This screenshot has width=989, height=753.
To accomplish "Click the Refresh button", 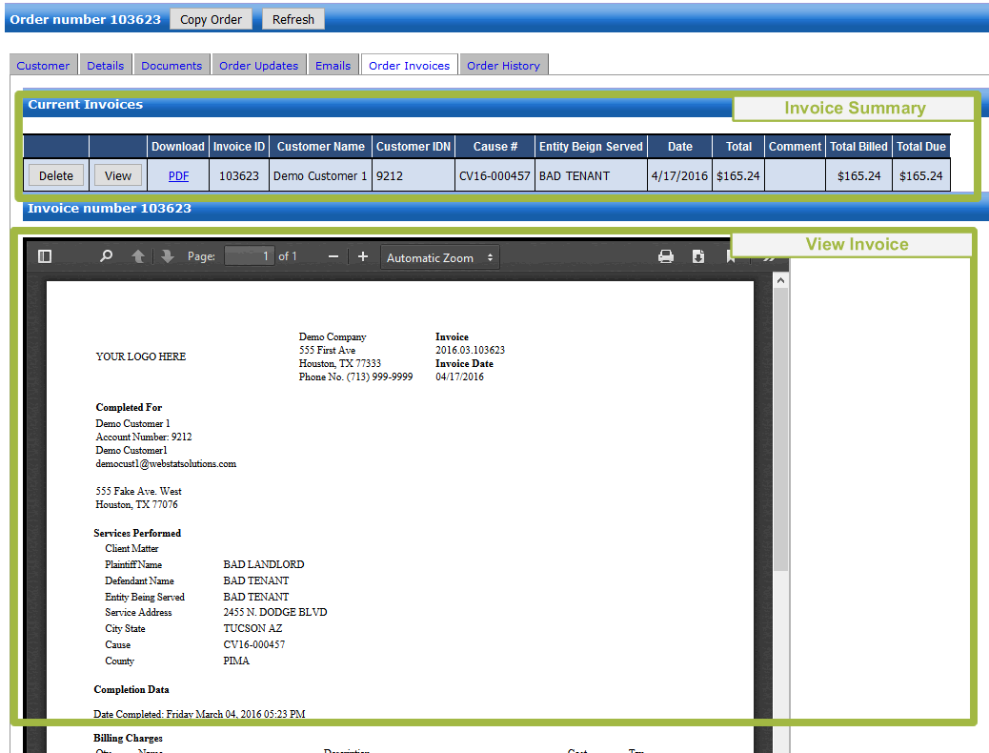I will pos(293,20).
